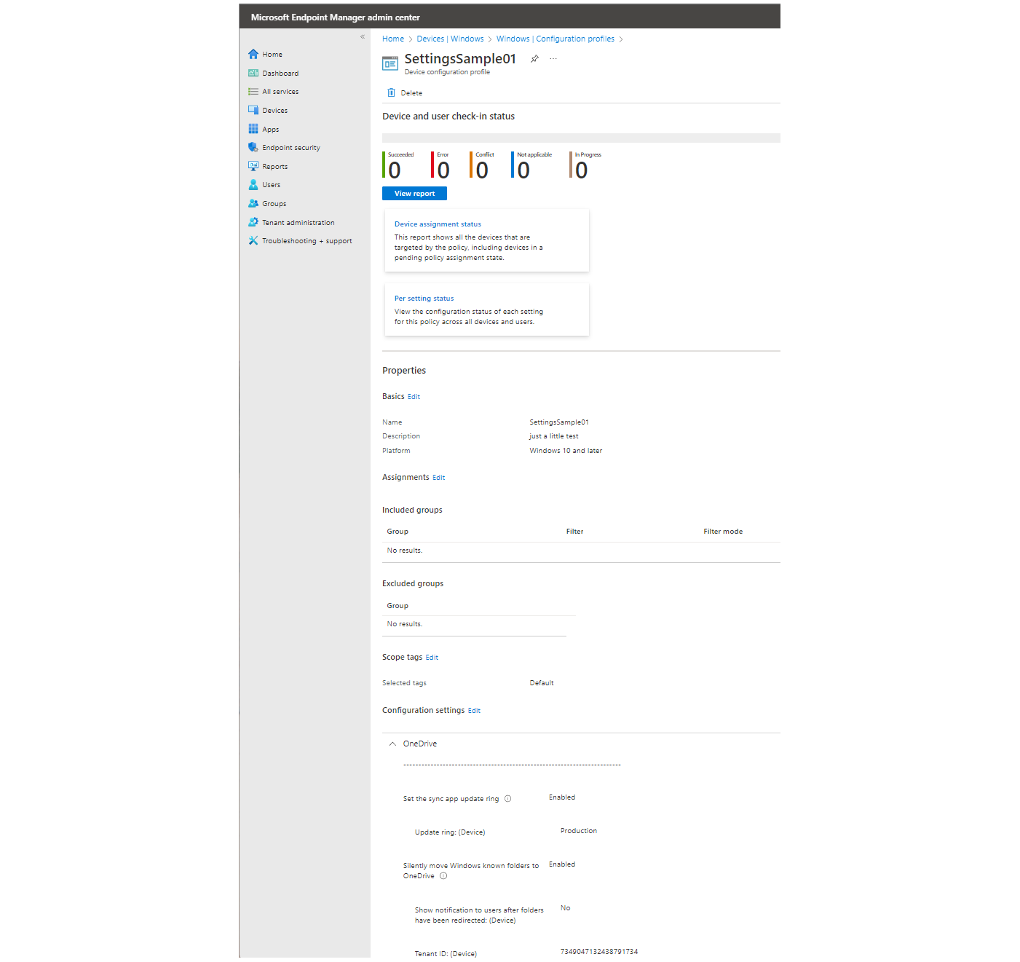Select the Users sidebar item
The height and width of the screenshot is (962, 1020).
[x=271, y=184]
